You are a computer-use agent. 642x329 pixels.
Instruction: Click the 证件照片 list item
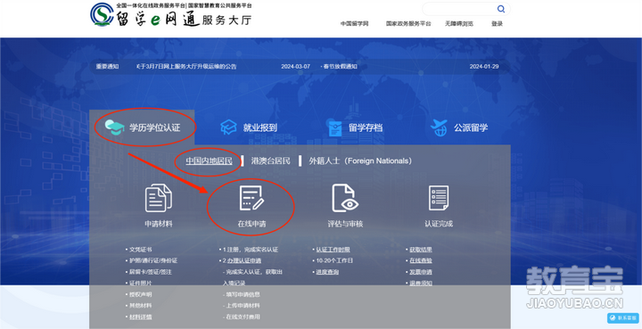coord(141,283)
